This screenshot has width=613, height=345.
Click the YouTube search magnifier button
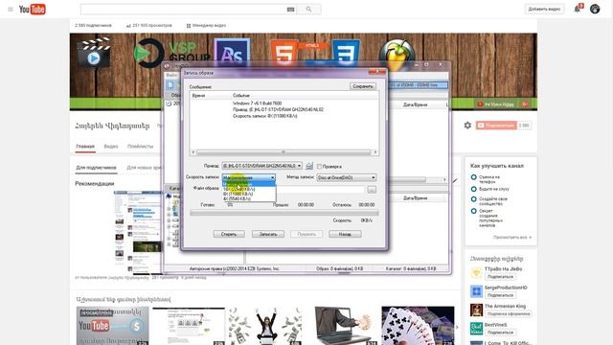pyautogui.click(x=308, y=9)
